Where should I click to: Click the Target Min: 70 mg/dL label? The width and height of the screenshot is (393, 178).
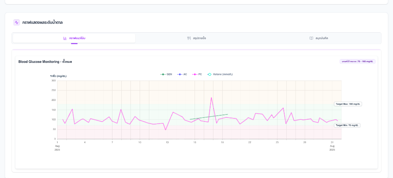(x=347, y=125)
